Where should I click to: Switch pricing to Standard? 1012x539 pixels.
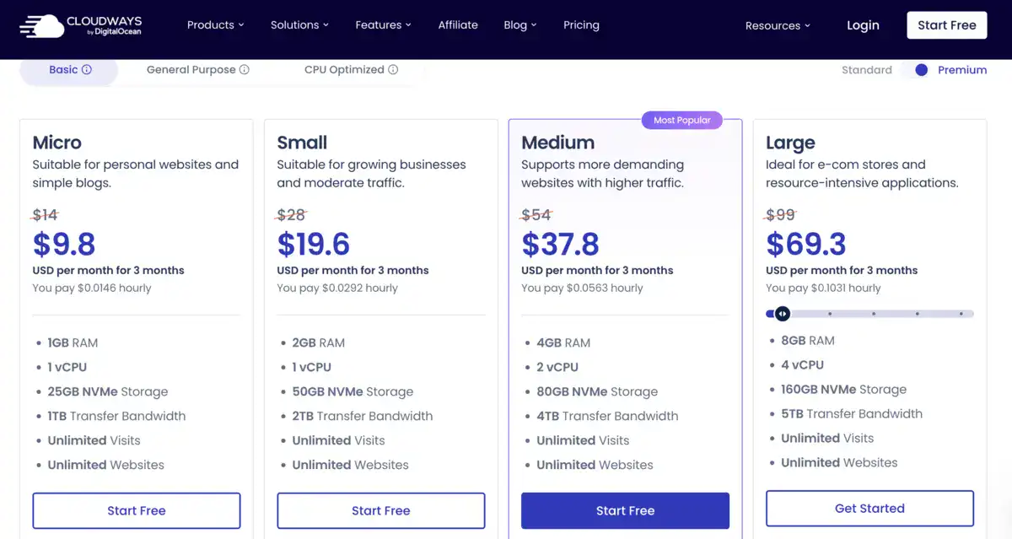866,70
